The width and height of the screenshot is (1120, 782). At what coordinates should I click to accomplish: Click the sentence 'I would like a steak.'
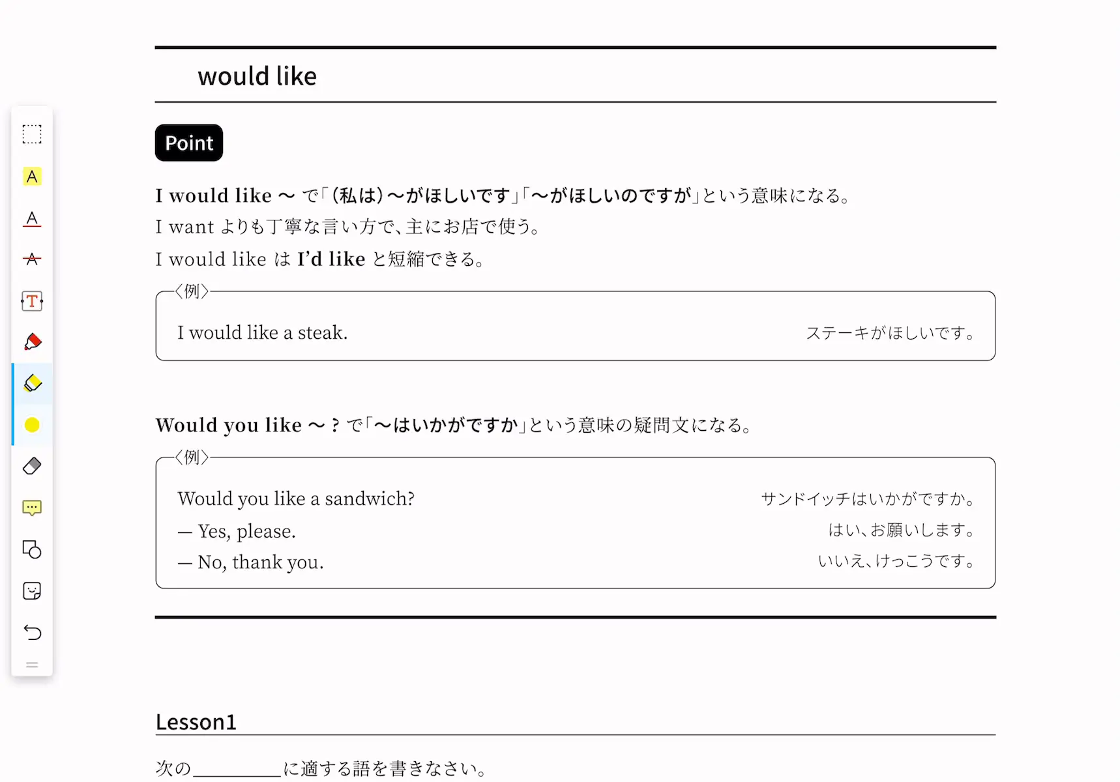(263, 333)
